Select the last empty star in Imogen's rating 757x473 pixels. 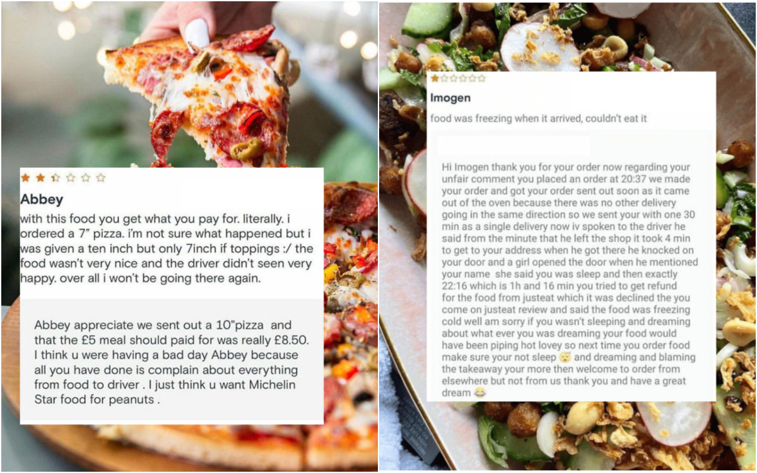(482, 78)
